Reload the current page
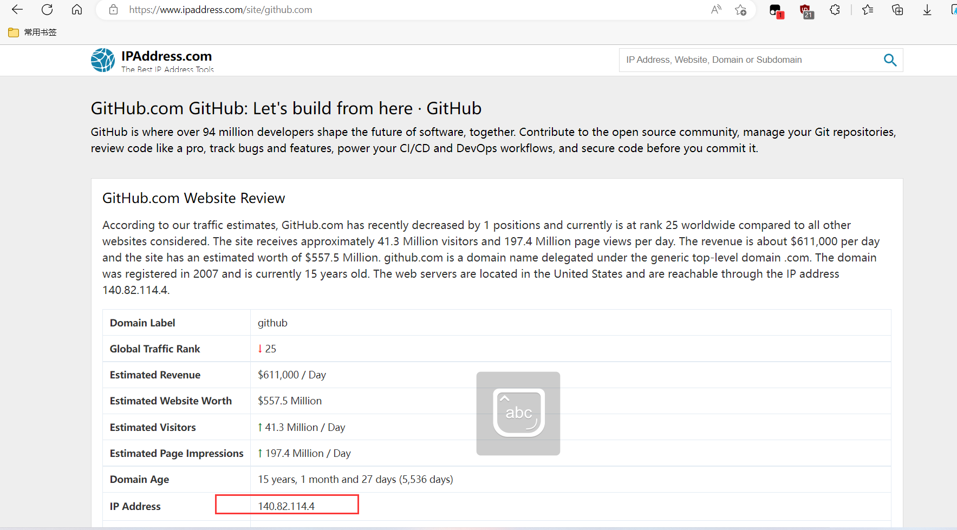Image resolution: width=957 pixels, height=530 pixels. [47, 10]
